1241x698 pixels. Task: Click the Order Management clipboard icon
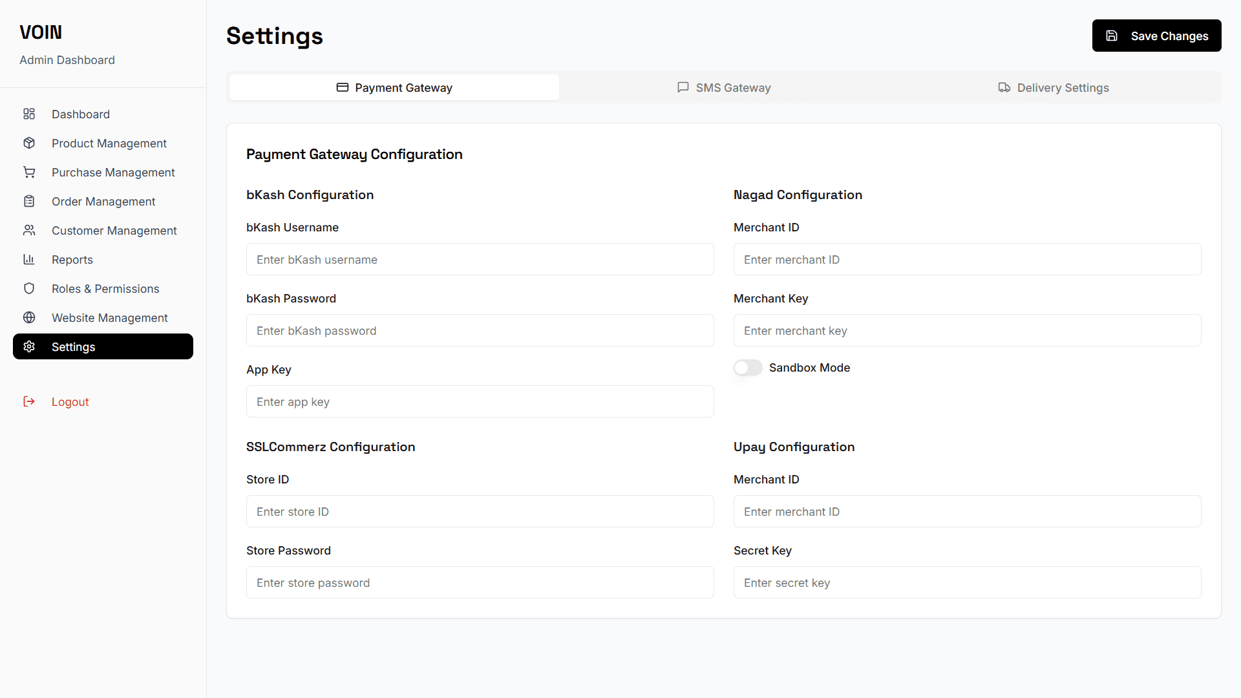29,202
